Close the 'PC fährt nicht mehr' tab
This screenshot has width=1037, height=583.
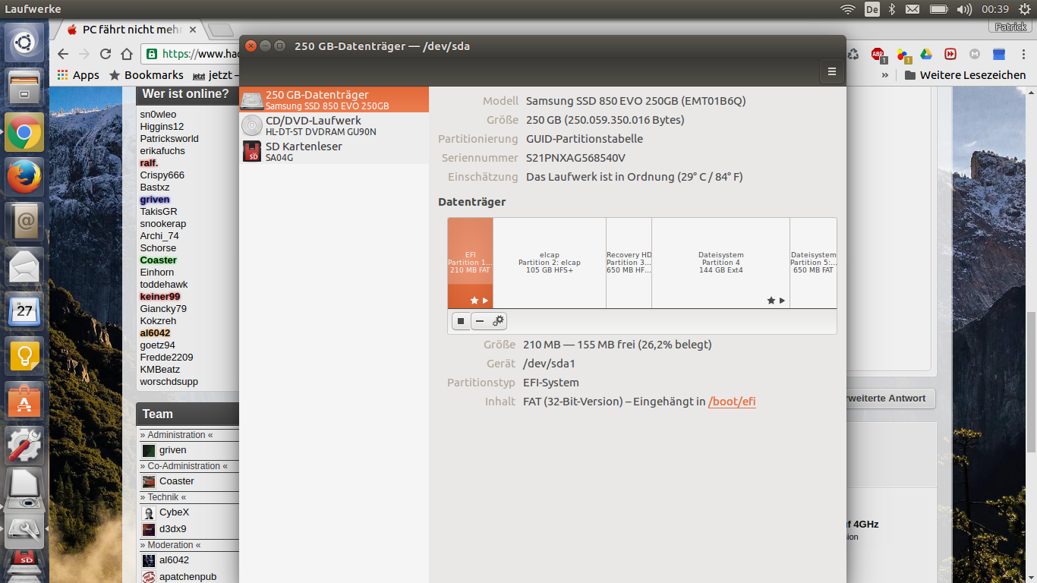click(193, 30)
